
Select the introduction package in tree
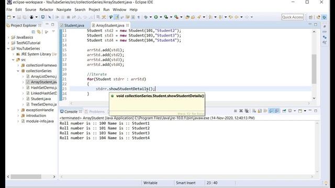[33, 115]
